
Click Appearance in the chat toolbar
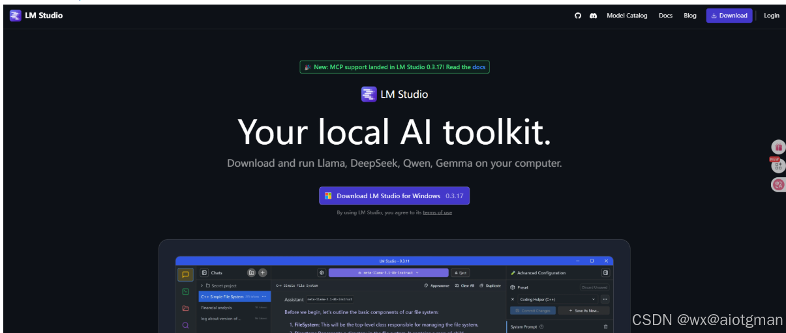click(436, 285)
